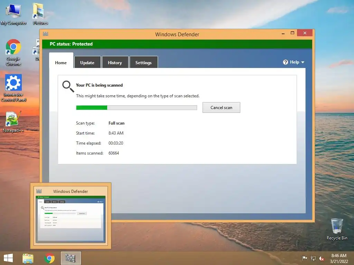
Task: Open the Action Center flag icon
Action: tap(305, 258)
